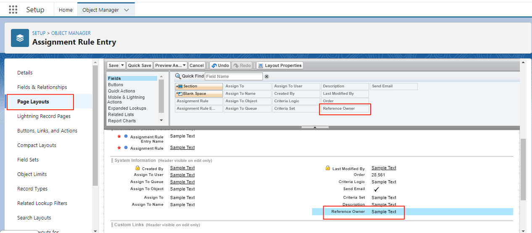This screenshot has height=233, width=532.
Task: Open the App Launcher grid icon
Action: tap(13, 10)
